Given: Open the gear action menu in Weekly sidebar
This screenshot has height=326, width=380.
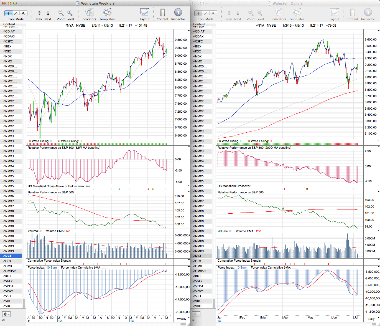Looking at the screenshot, I should (6, 314).
